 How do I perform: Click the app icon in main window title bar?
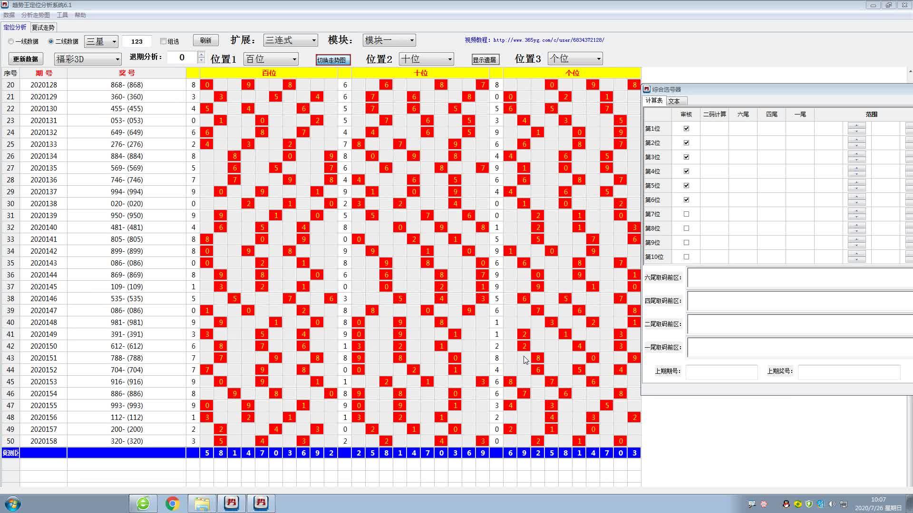click(x=5, y=5)
